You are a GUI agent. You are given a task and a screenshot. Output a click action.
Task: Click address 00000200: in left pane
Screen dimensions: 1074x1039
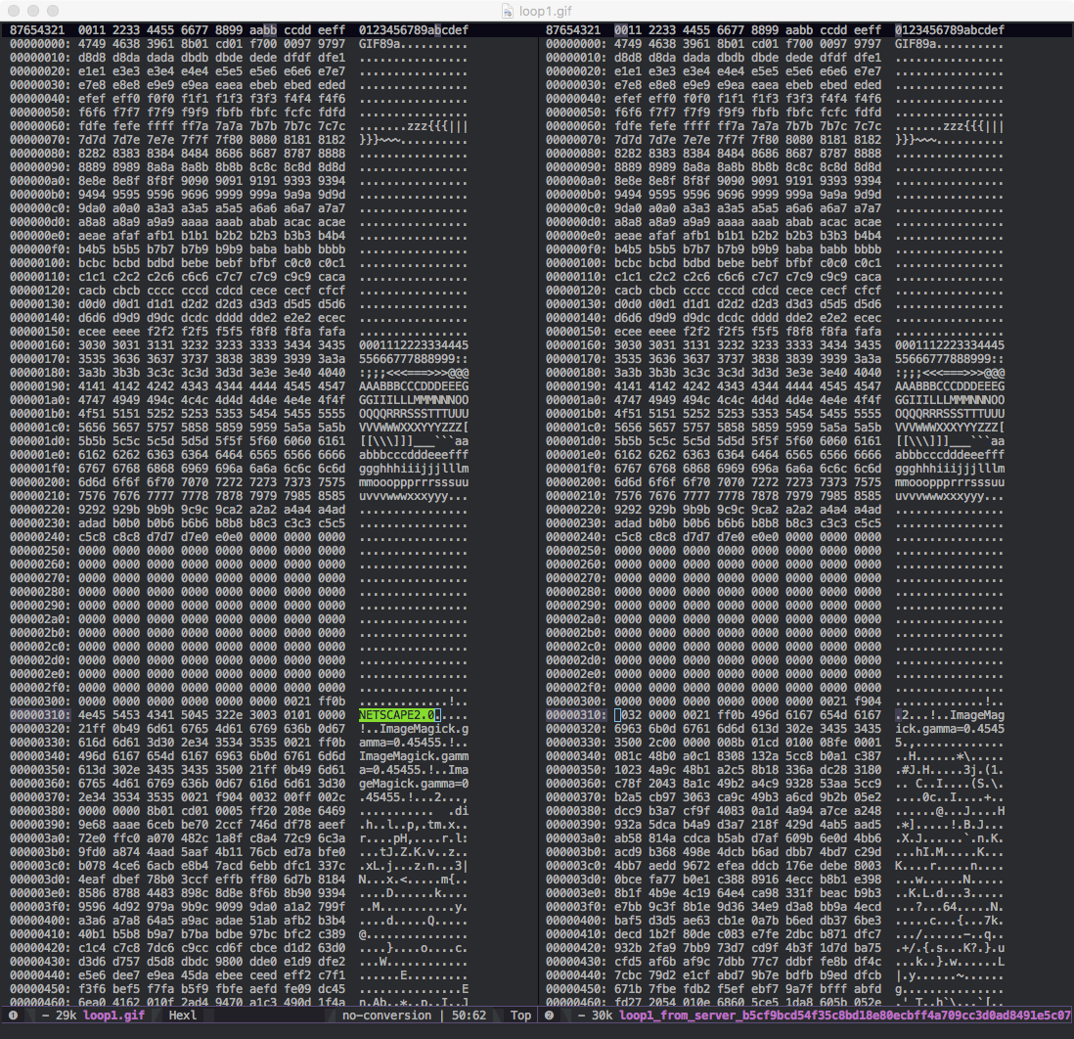[40, 482]
